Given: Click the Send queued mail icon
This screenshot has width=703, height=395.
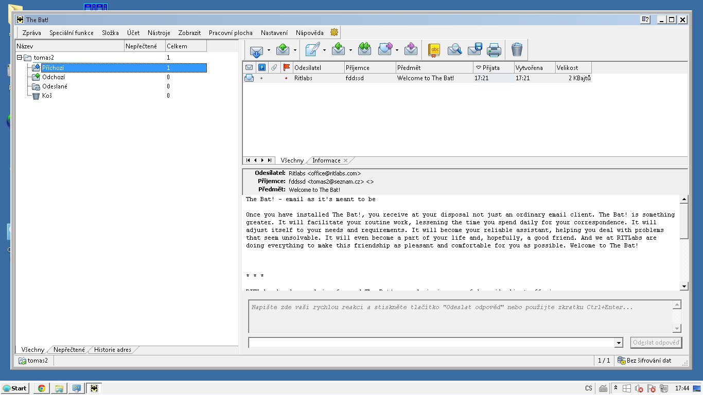Looking at the screenshot, I should (283, 50).
